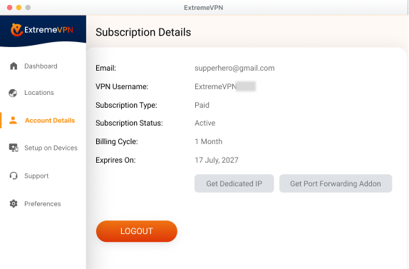The image size is (409, 269).
Task: Click the Dashboard home icon
Action: (14, 66)
